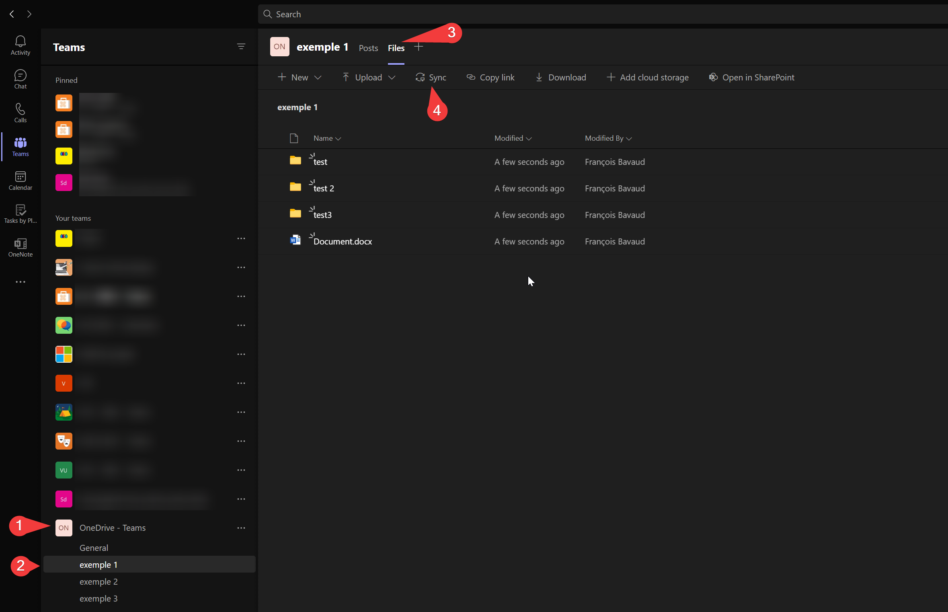Add a new tab with plus icon
This screenshot has width=948, height=612.
[x=419, y=47]
